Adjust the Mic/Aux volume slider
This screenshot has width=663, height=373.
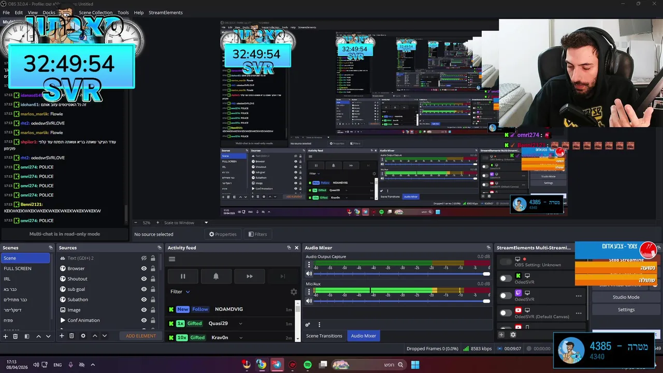[401, 300]
